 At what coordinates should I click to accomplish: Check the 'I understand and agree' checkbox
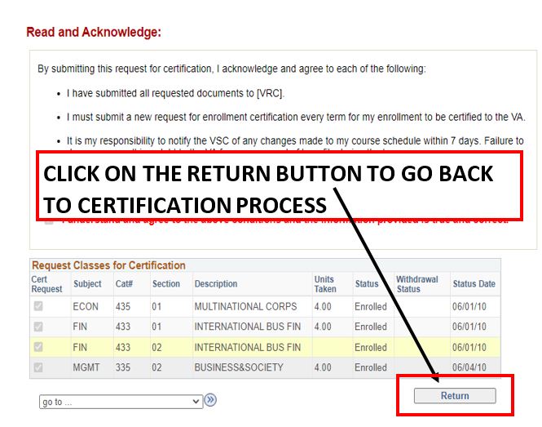pos(49,220)
